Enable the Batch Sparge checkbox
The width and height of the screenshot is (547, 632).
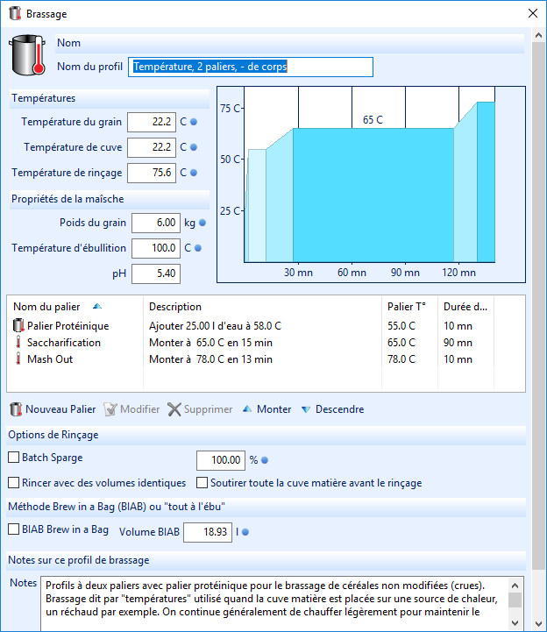pos(14,457)
